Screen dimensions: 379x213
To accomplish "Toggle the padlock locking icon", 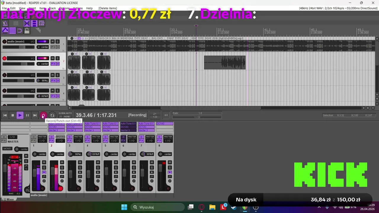I will click(x=27, y=30).
